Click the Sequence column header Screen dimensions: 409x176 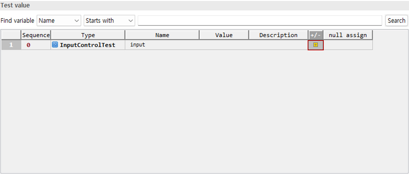(36, 35)
